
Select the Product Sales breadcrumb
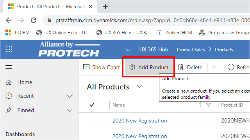[x=191, y=50]
